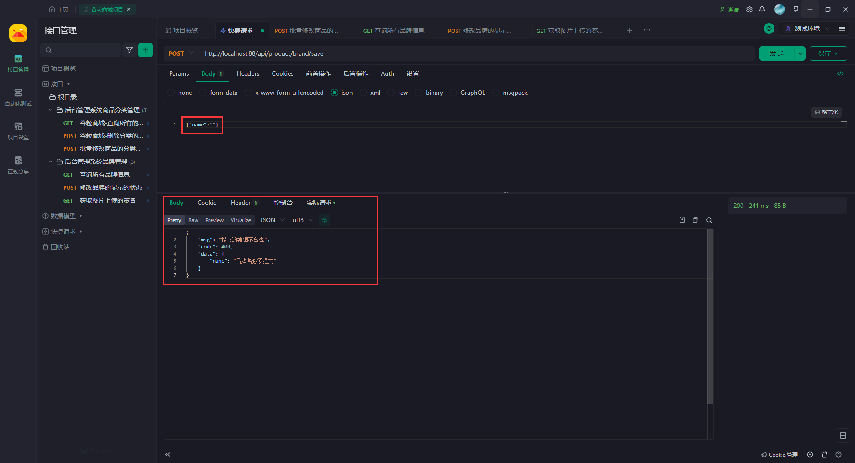Click the filter icon beside the search box
Viewport: 855px width, 463px height.
point(130,50)
